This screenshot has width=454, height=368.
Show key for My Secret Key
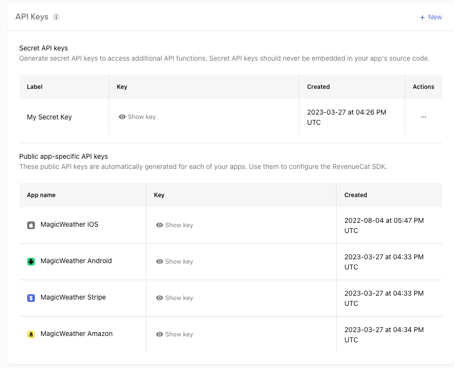[x=137, y=117]
